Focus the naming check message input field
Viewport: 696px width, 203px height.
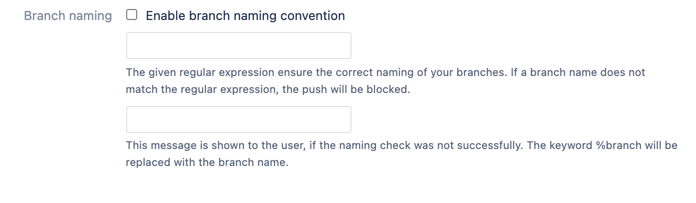point(238,119)
